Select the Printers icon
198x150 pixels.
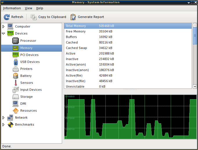[x=15, y=69]
